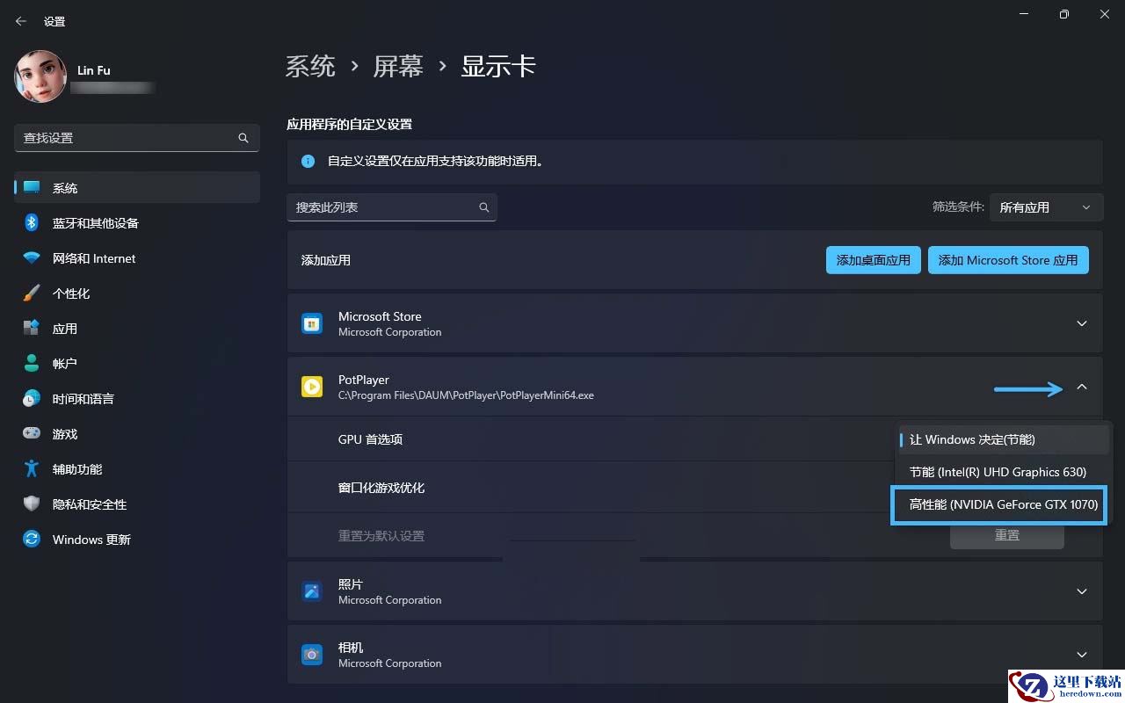1125x703 pixels.
Task: Click the 系统 sidebar monitor icon
Action: point(32,188)
